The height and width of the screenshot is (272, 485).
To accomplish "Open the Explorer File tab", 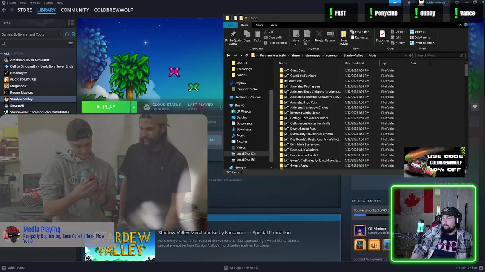I will click(230, 25).
